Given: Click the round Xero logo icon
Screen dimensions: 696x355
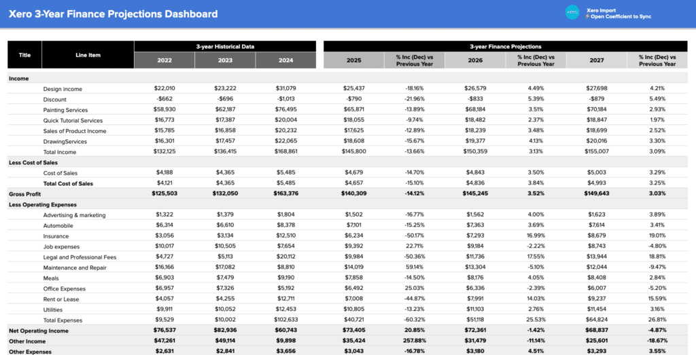Looking at the screenshot, I should point(572,12).
